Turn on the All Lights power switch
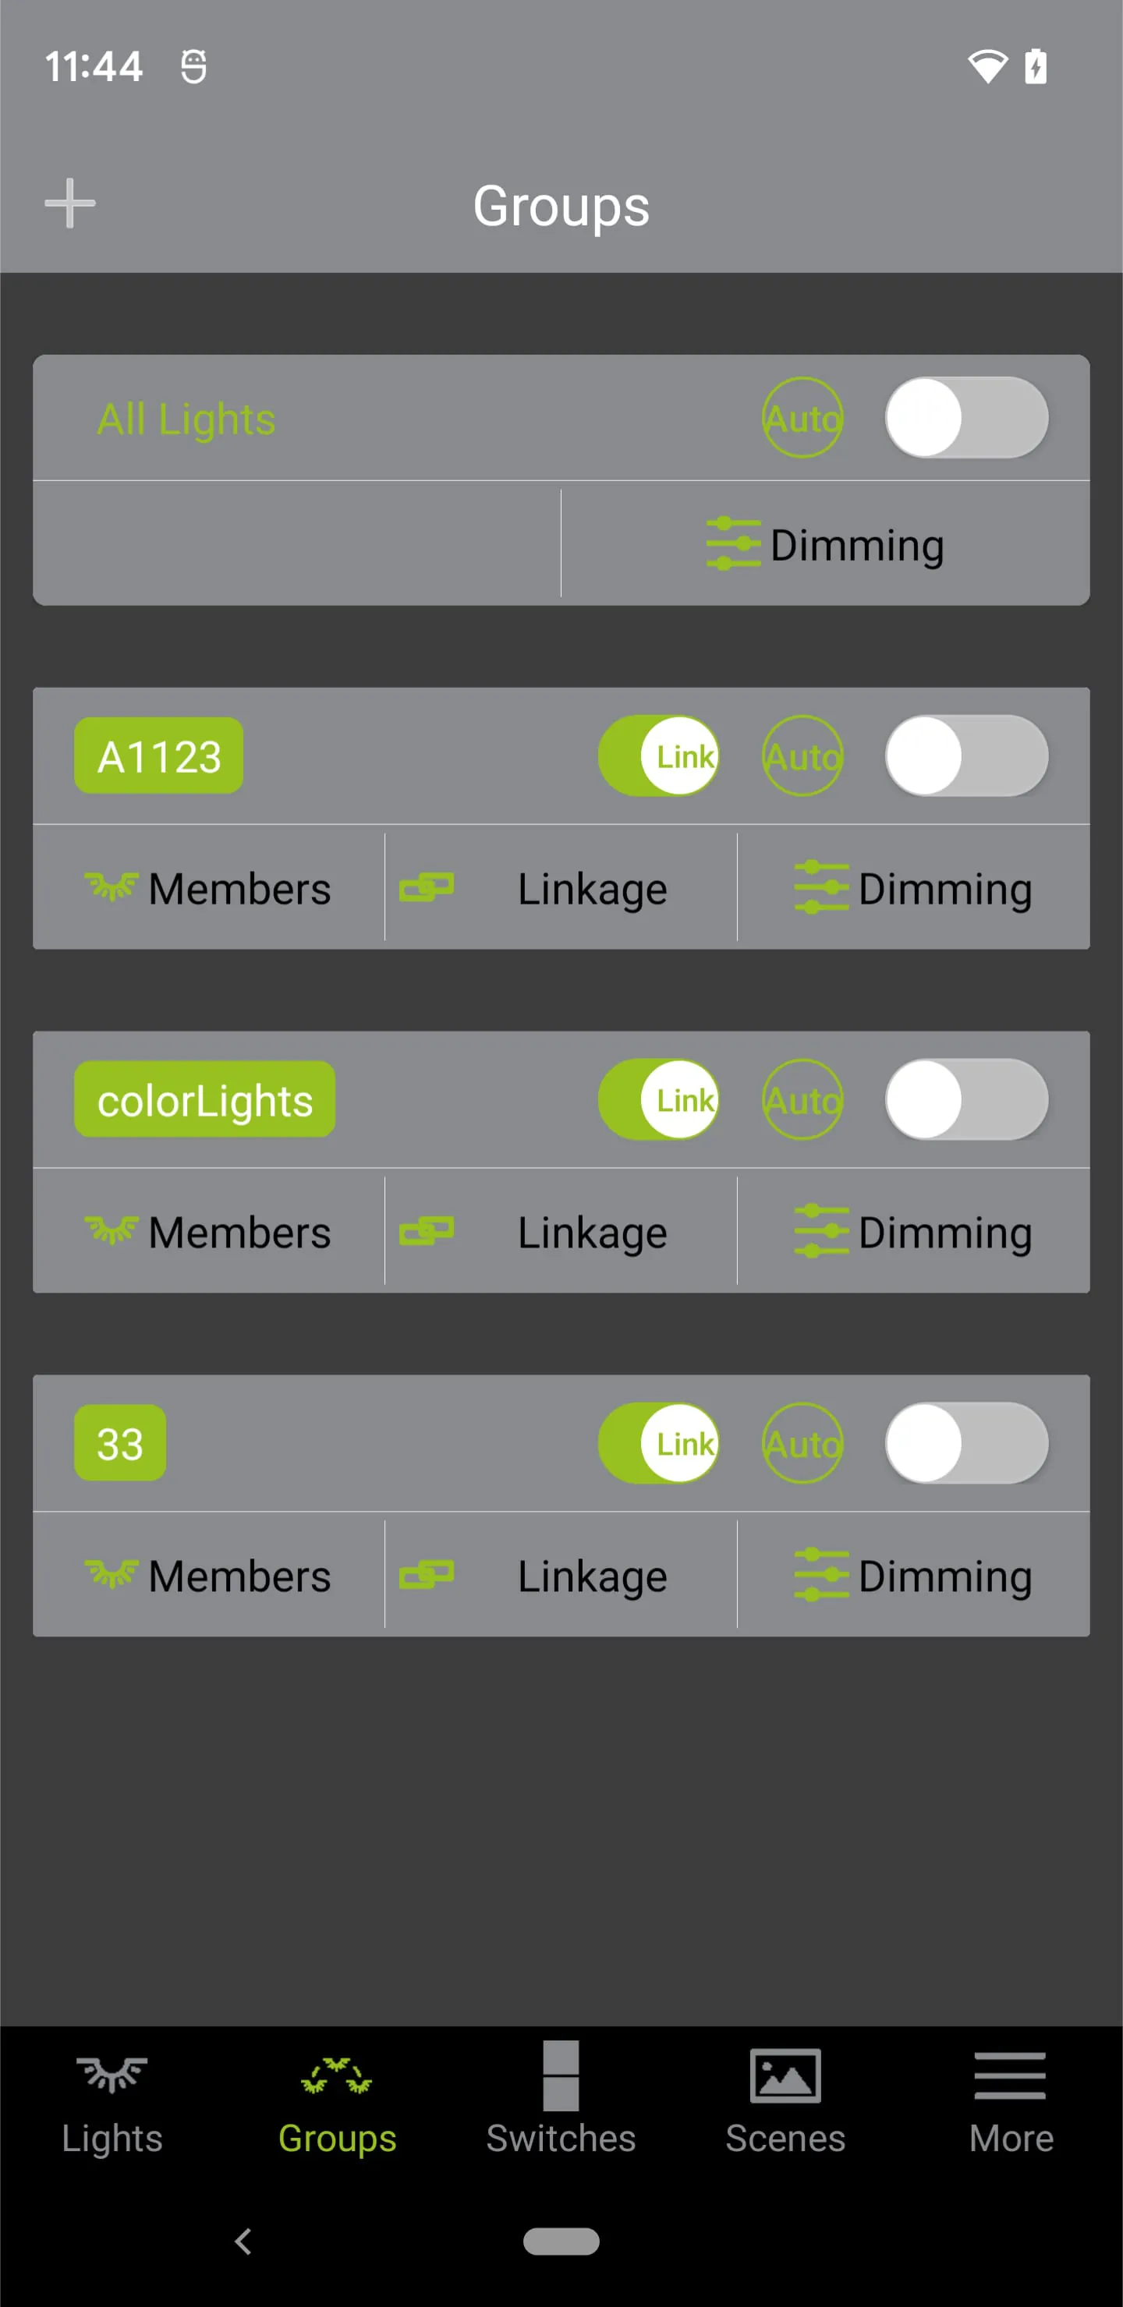Viewport: 1123px width, 2307px height. [966, 417]
